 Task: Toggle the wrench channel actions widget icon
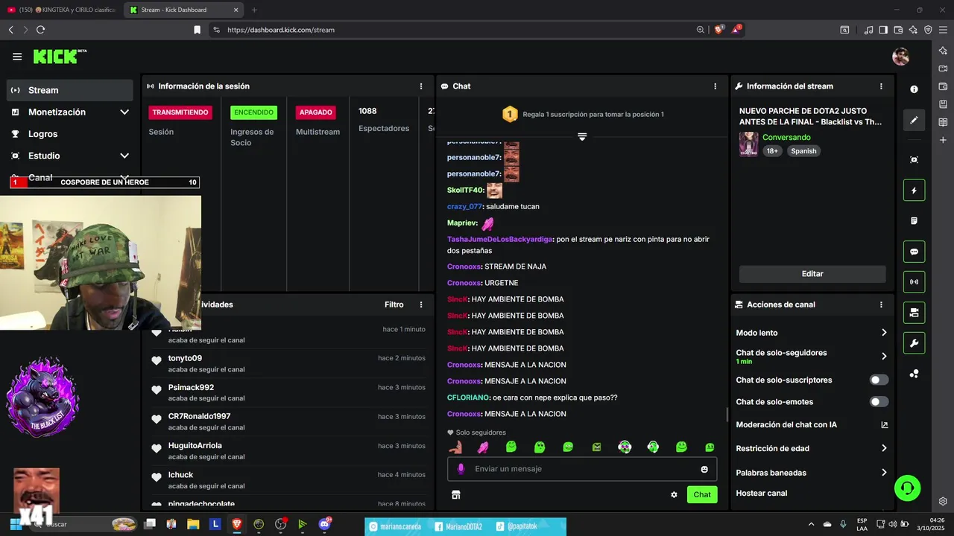(x=914, y=343)
